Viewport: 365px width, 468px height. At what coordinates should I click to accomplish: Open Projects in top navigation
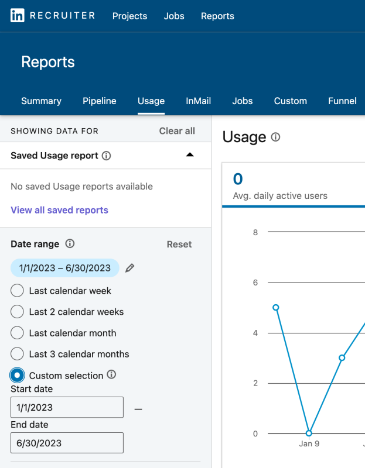pos(129,16)
